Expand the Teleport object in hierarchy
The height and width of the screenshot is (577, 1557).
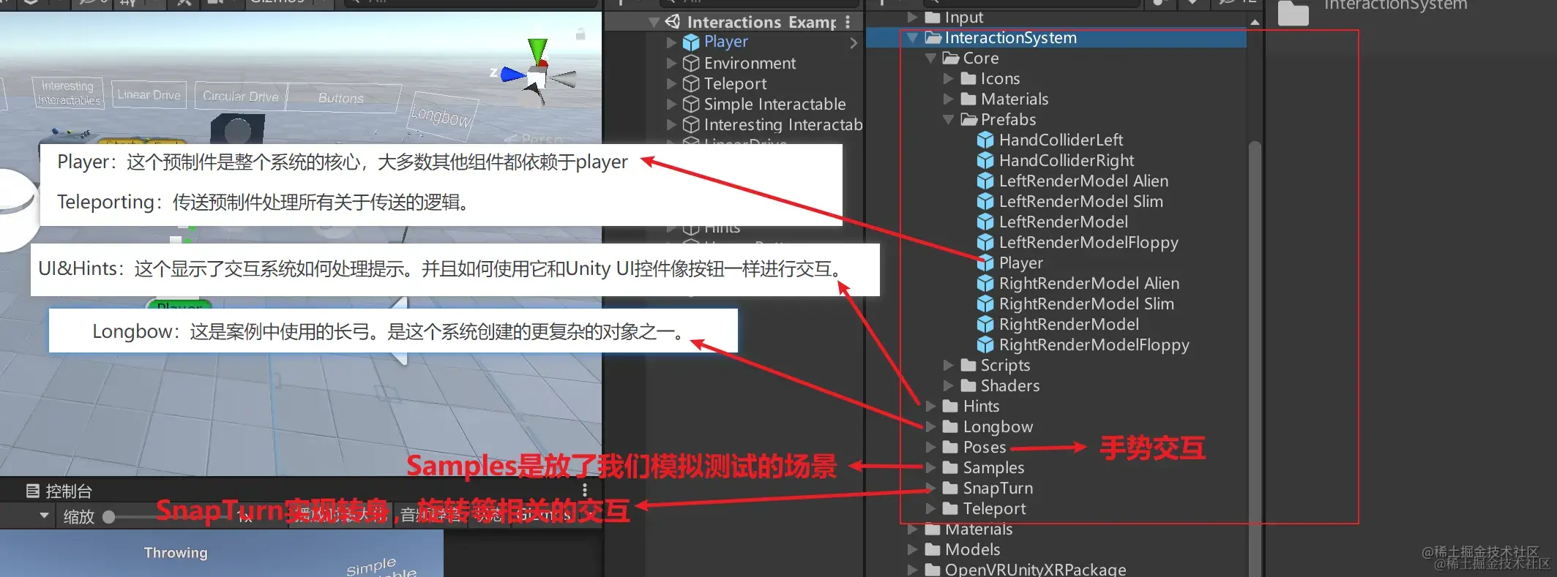(x=671, y=84)
